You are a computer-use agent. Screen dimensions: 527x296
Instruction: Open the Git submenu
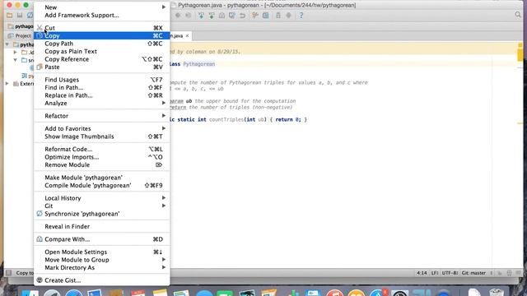tap(101, 206)
